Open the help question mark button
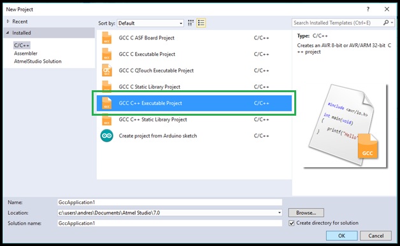 (x=368, y=9)
